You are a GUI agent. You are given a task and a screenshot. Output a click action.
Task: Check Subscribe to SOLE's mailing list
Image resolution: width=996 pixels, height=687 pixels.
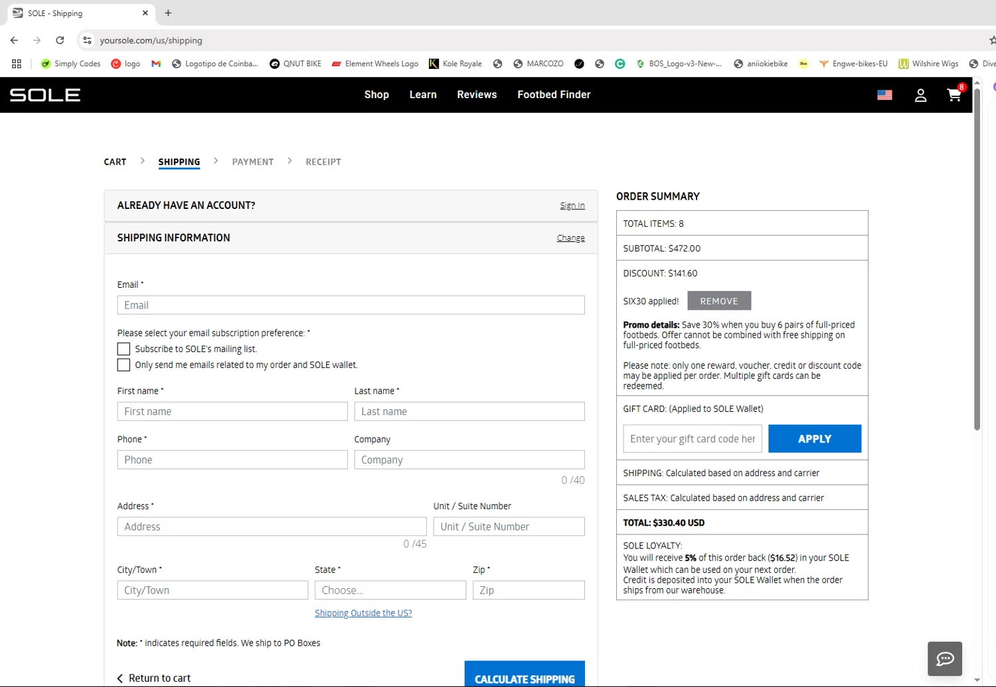coord(124,349)
